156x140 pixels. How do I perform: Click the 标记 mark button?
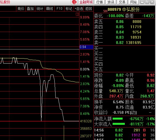click(69, 9)
